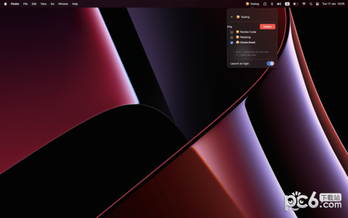
Task: Open the Wi-Fi status icon
Action: [x=304, y=4]
